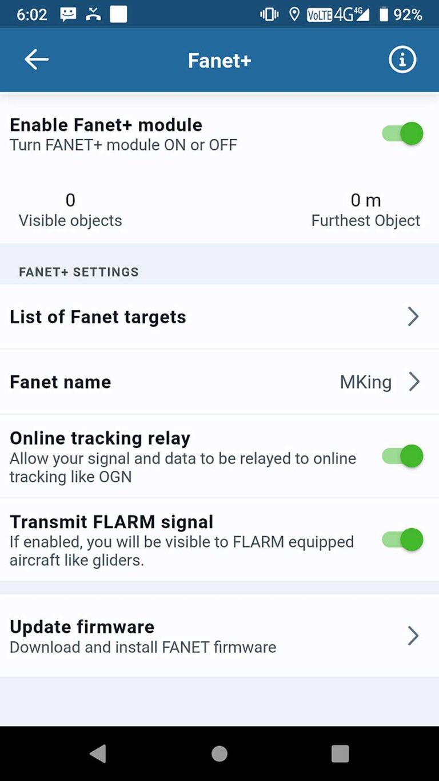Tap the back arrow in header
This screenshot has width=439, height=781.
pos(37,60)
